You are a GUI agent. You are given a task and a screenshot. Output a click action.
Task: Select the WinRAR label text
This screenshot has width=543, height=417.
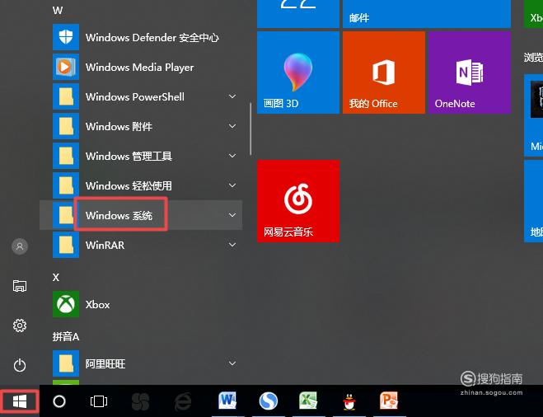(x=105, y=245)
